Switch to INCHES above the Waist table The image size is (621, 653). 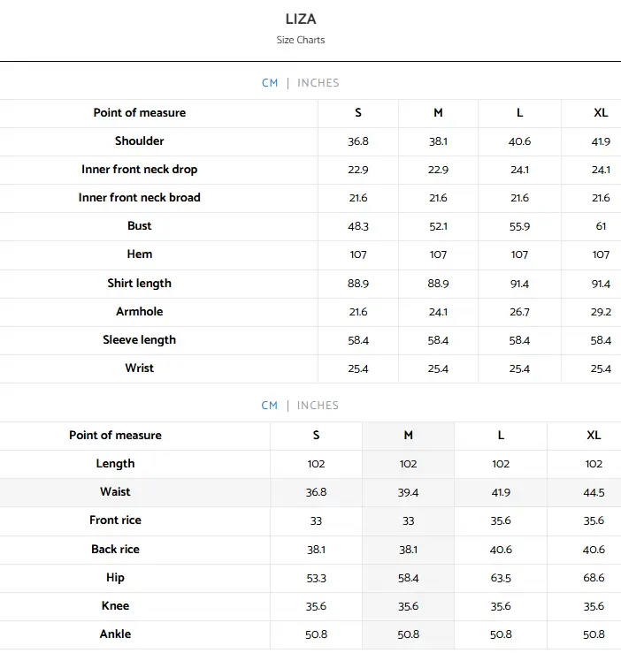click(318, 406)
